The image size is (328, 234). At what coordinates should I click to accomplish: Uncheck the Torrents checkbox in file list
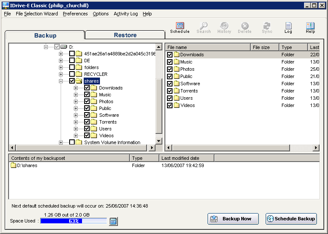pos(170,91)
